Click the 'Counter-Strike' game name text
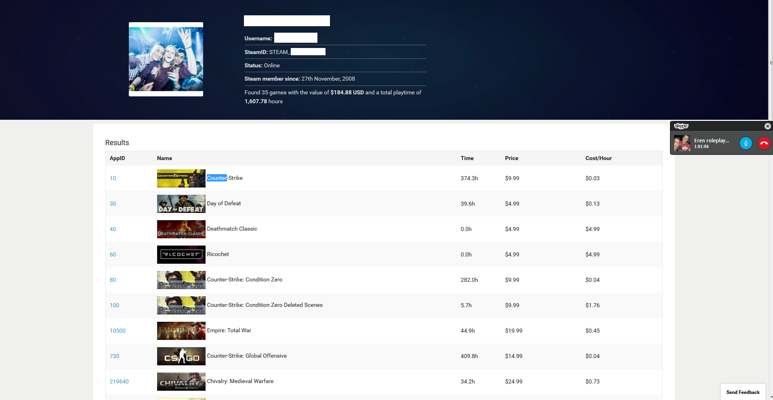 (225, 178)
